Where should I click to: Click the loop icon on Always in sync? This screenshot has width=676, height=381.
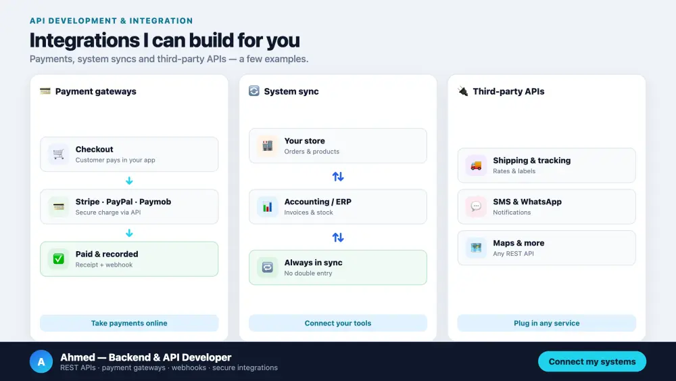point(267,267)
